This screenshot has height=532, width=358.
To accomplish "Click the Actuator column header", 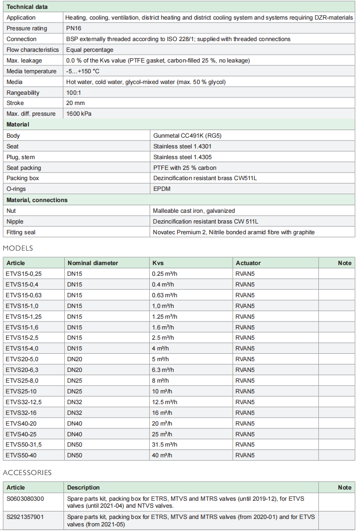I will coord(248,263).
